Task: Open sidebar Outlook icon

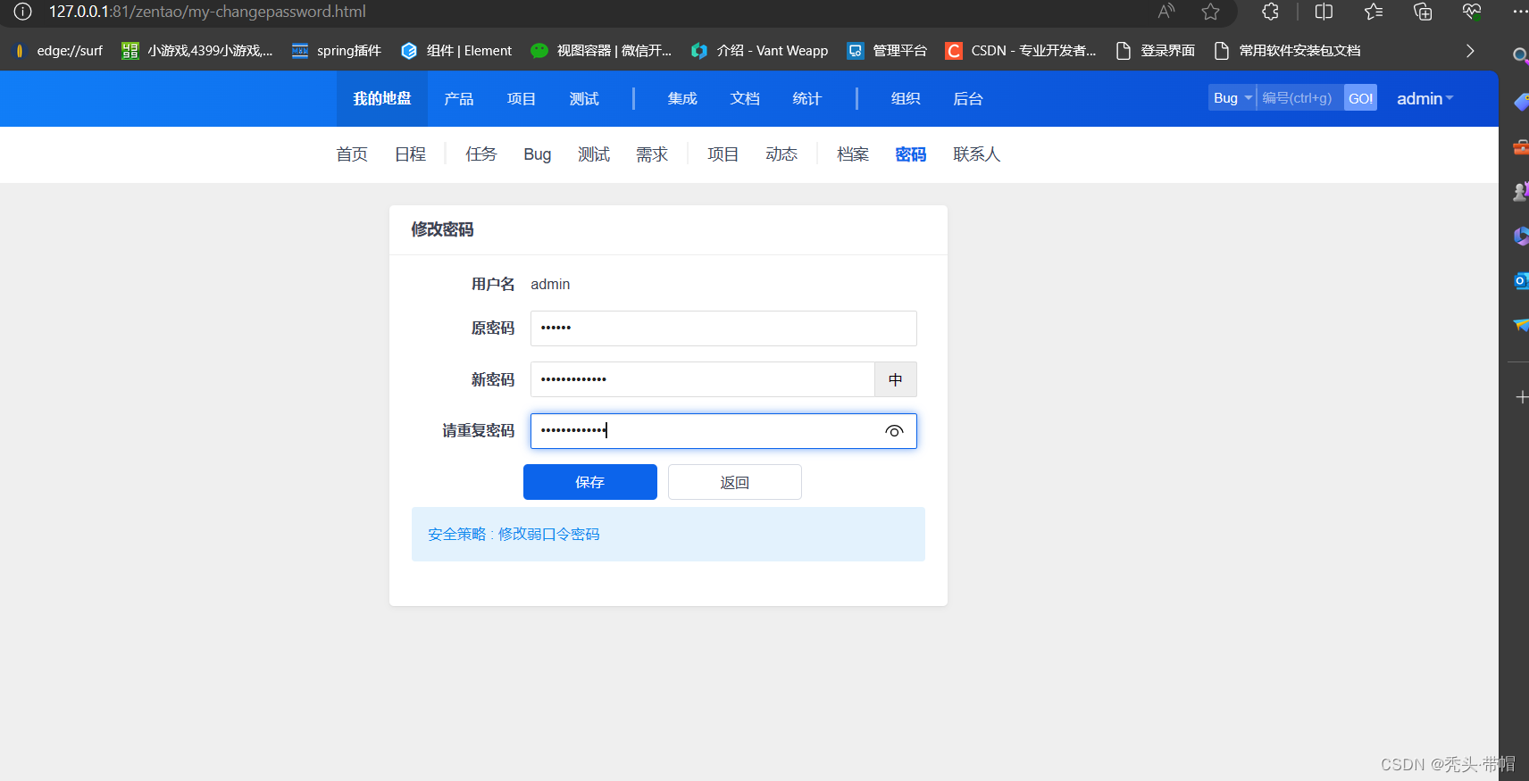Action: (1520, 281)
